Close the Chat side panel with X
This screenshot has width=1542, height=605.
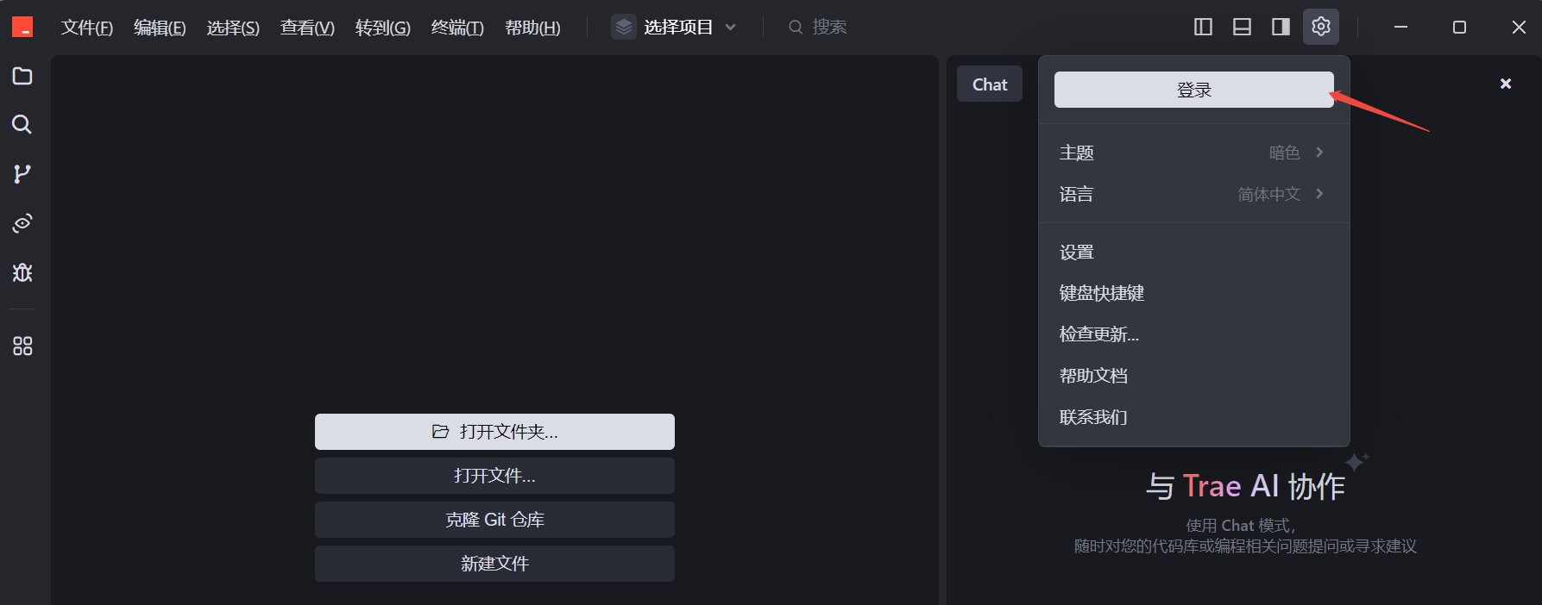coord(1506,84)
